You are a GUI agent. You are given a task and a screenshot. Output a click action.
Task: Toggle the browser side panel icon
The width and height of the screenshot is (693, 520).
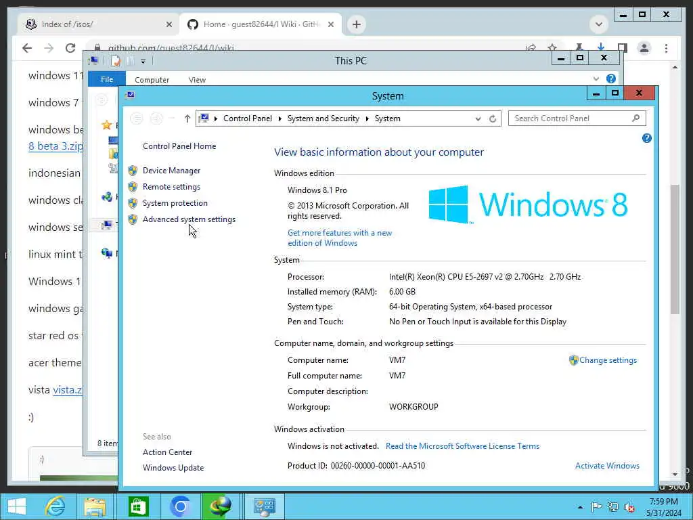[623, 47]
